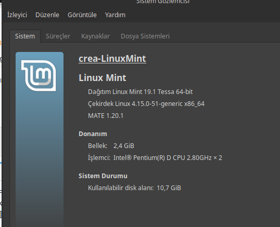This screenshot has width=280, height=227.
Task: Click the Donanım section heading
Action: coord(93,134)
